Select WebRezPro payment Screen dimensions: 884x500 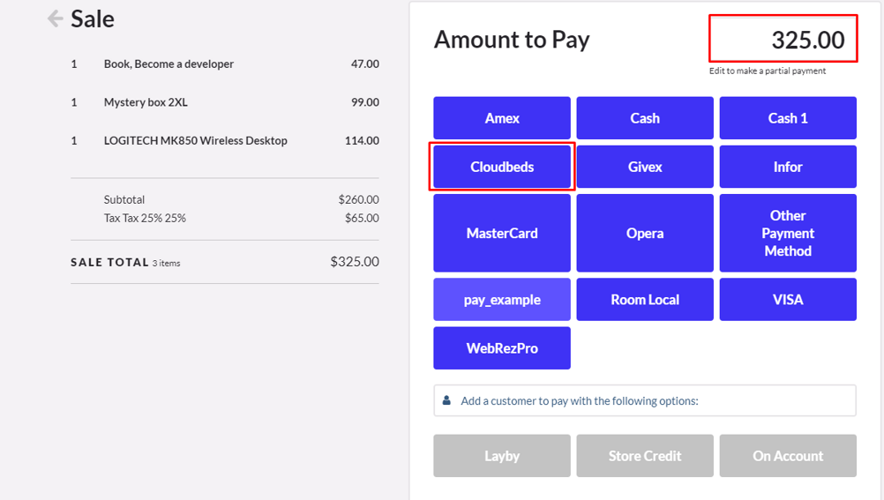coord(502,348)
